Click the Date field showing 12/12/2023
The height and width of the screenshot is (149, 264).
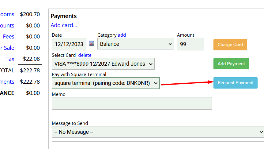click(x=69, y=44)
